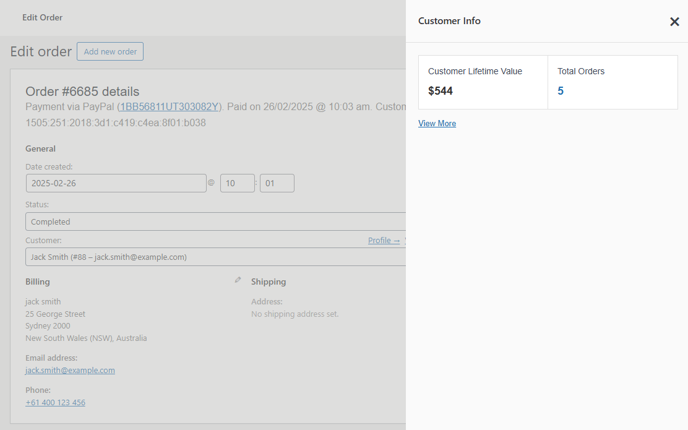Screen dimensions: 688x430
Task: Click the Shipping section heading
Action: [x=268, y=282]
